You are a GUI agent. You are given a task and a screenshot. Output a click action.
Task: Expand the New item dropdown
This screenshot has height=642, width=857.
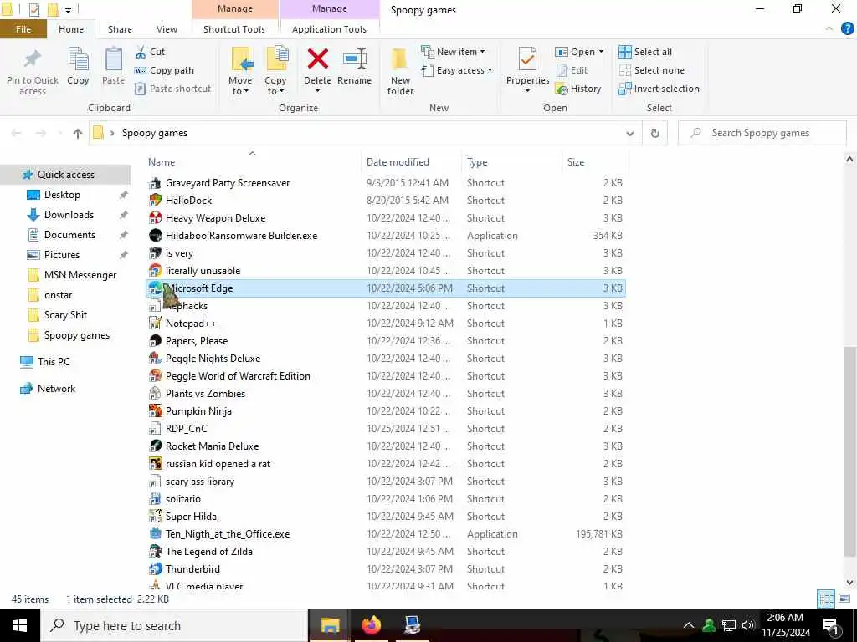[453, 52]
